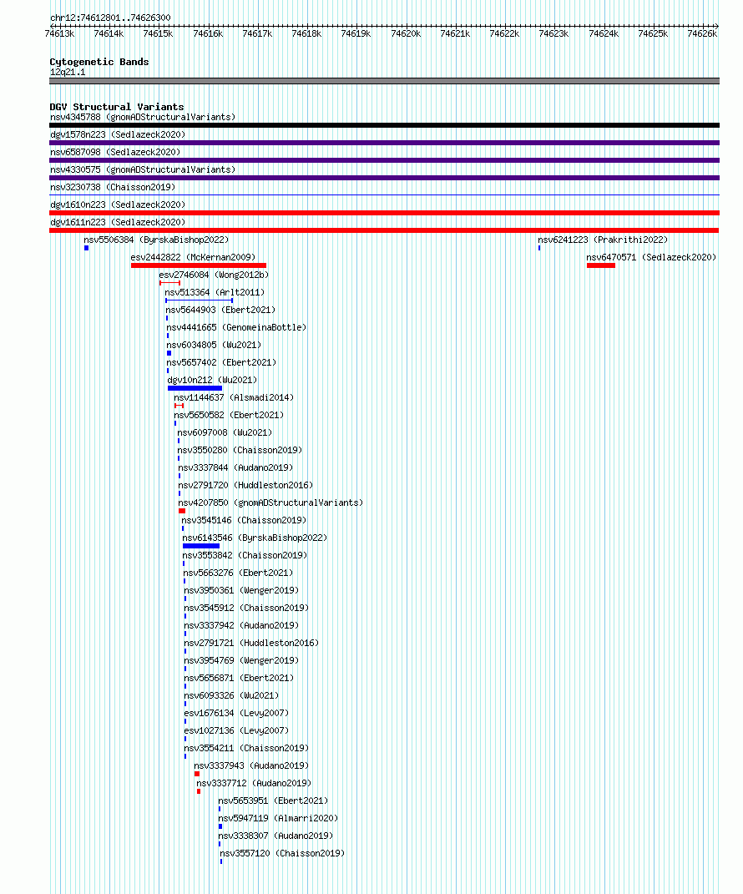Open esv2442822 (McKernan2009) label

[x=193, y=258]
